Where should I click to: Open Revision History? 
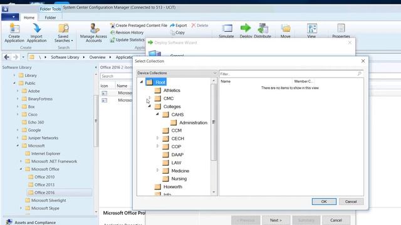127,32
